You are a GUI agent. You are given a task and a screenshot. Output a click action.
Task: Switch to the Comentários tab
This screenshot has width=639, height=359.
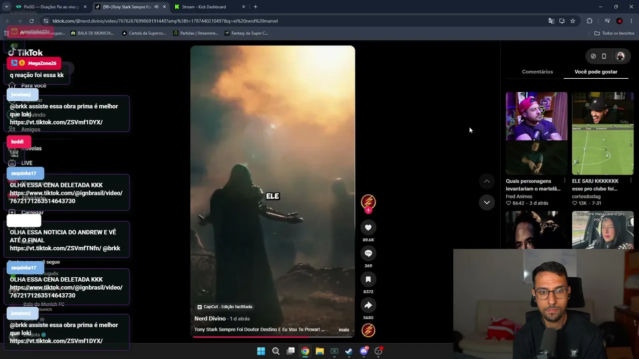537,72
